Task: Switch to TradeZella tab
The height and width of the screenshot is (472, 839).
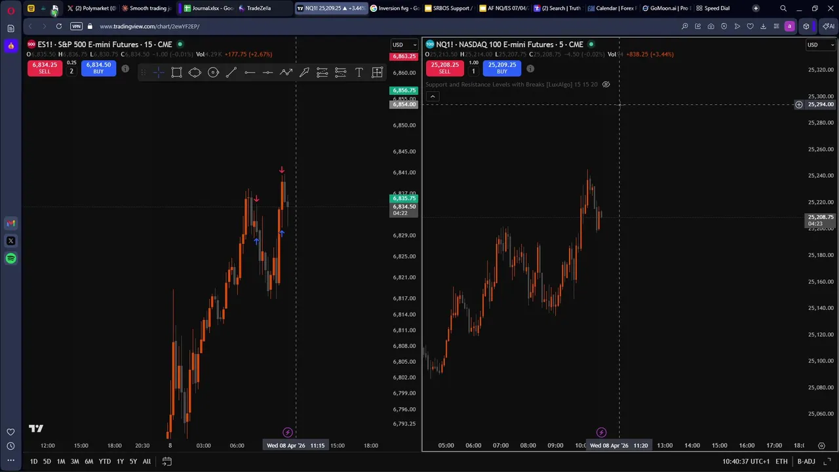Action: pyautogui.click(x=262, y=9)
